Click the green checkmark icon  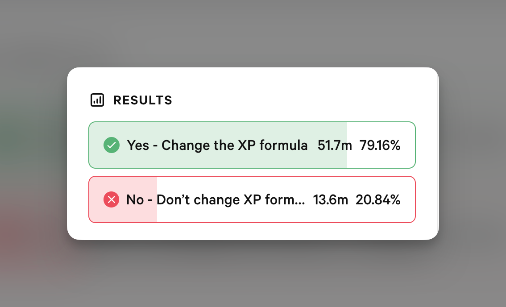pos(112,145)
